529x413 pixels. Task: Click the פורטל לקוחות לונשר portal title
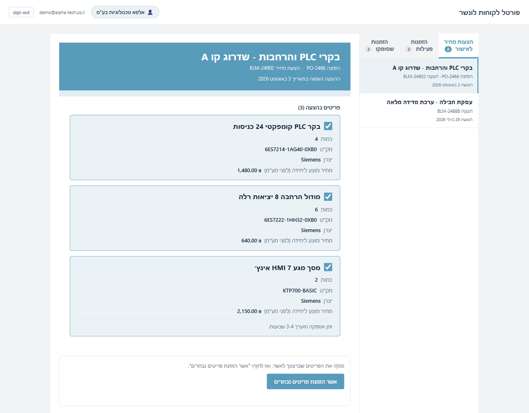(x=490, y=13)
